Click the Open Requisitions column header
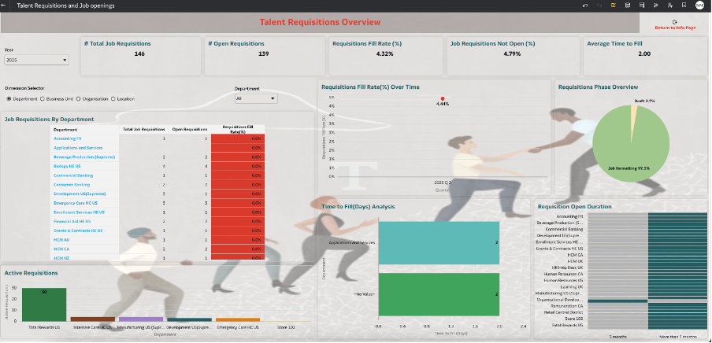 (191, 129)
